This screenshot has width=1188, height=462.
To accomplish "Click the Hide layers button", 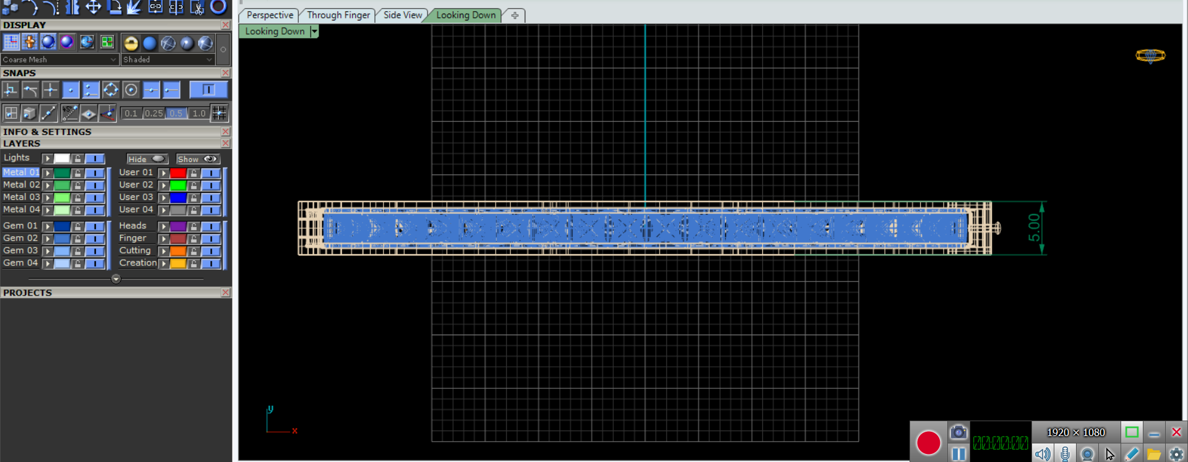I will click(147, 159).
